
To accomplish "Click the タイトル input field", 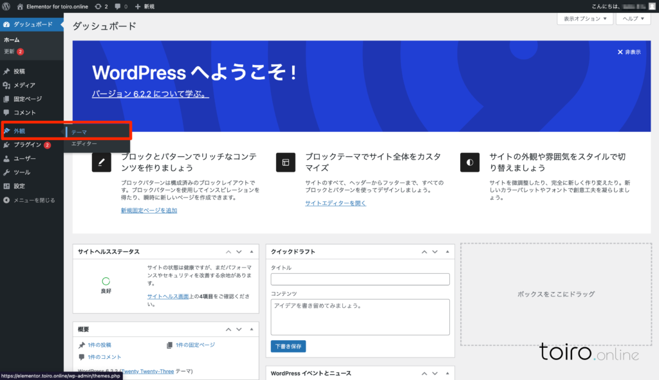I will [x=360, y=279].
